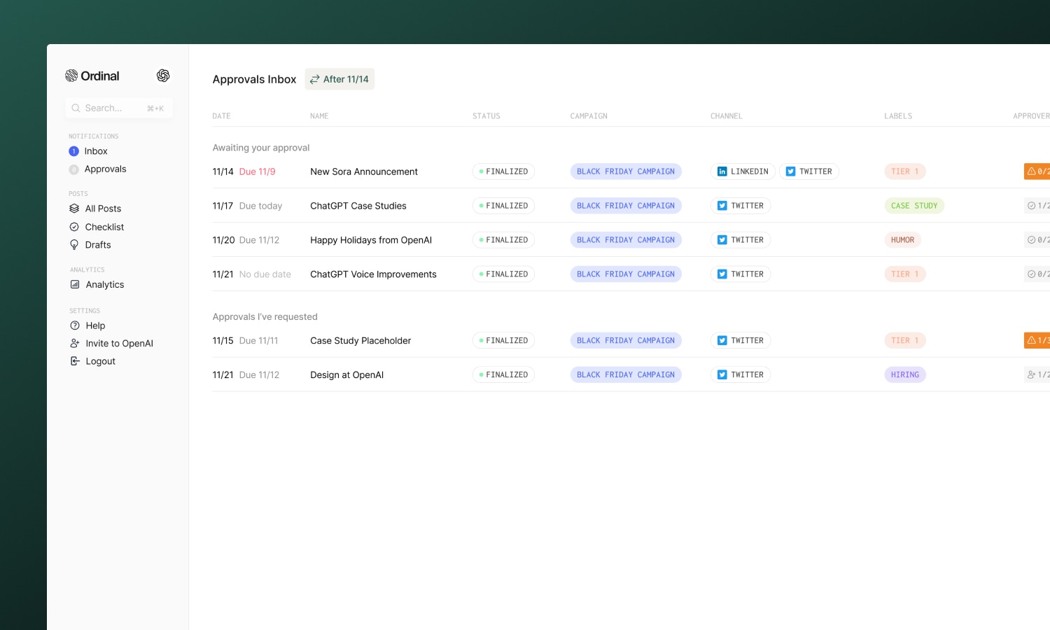
Task: Click the green Case Study label
Action: point(913,206)
